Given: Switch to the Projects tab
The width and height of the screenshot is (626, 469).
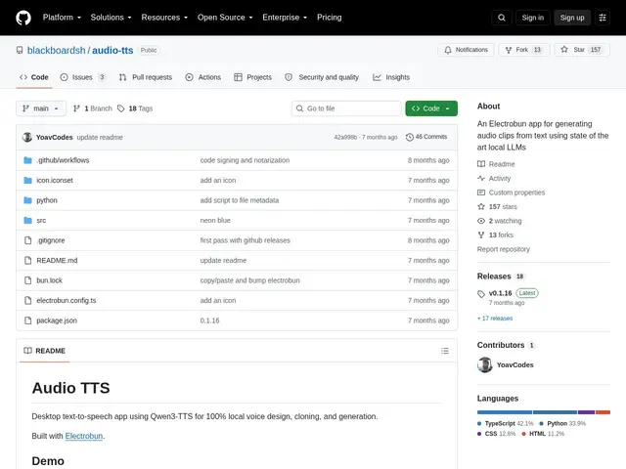Looking at the screenshot, I should 252,77.
